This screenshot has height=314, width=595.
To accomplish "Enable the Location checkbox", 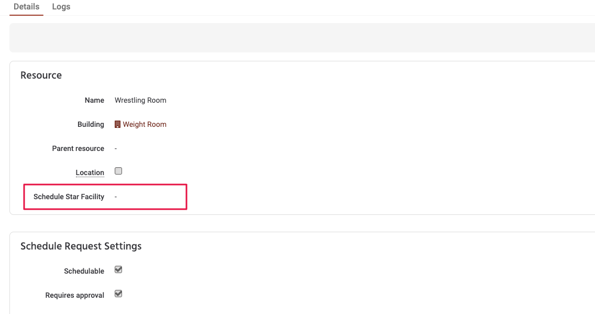I will pos(118,171).
